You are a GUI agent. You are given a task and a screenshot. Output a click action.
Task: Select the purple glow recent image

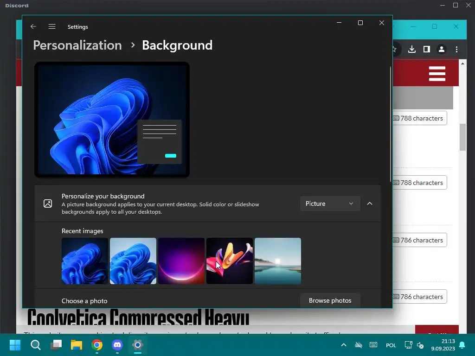pyautogui.click(x=181, y=261)
